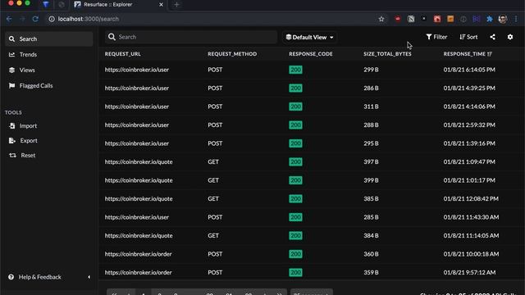Open Flagged Calls in sidebar

tap(36, 85)
